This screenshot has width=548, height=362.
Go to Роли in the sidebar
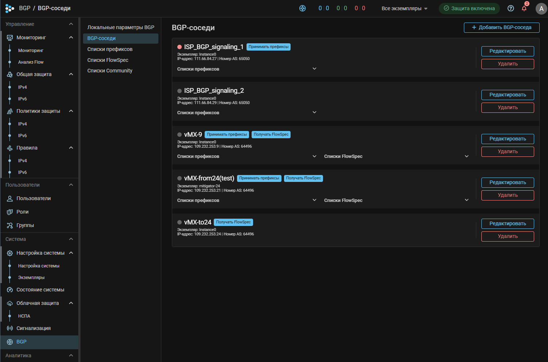[22, 212]
